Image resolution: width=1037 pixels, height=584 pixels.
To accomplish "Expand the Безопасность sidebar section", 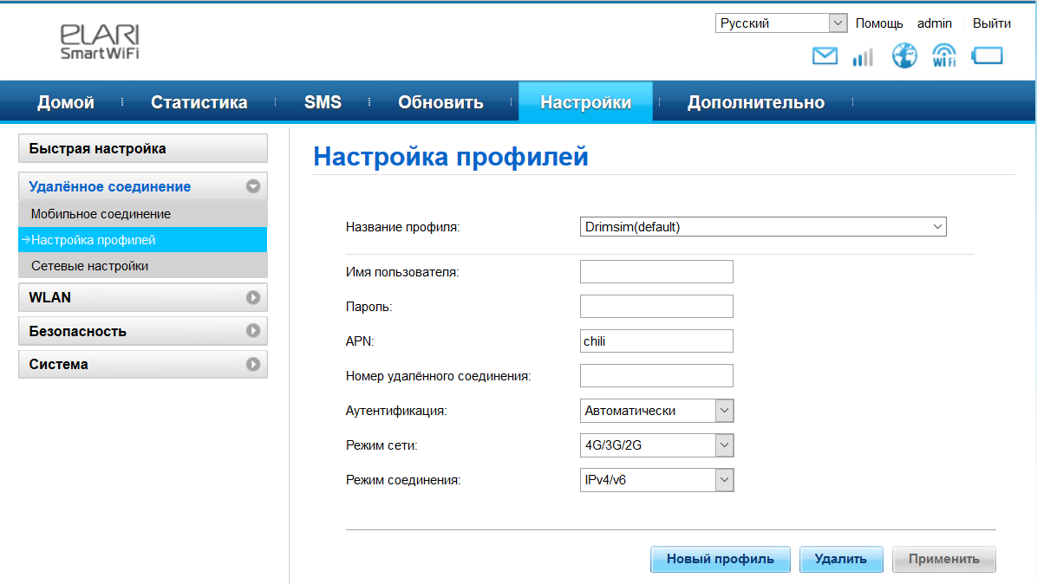I will pyautogui.click(x=142, y=331).
